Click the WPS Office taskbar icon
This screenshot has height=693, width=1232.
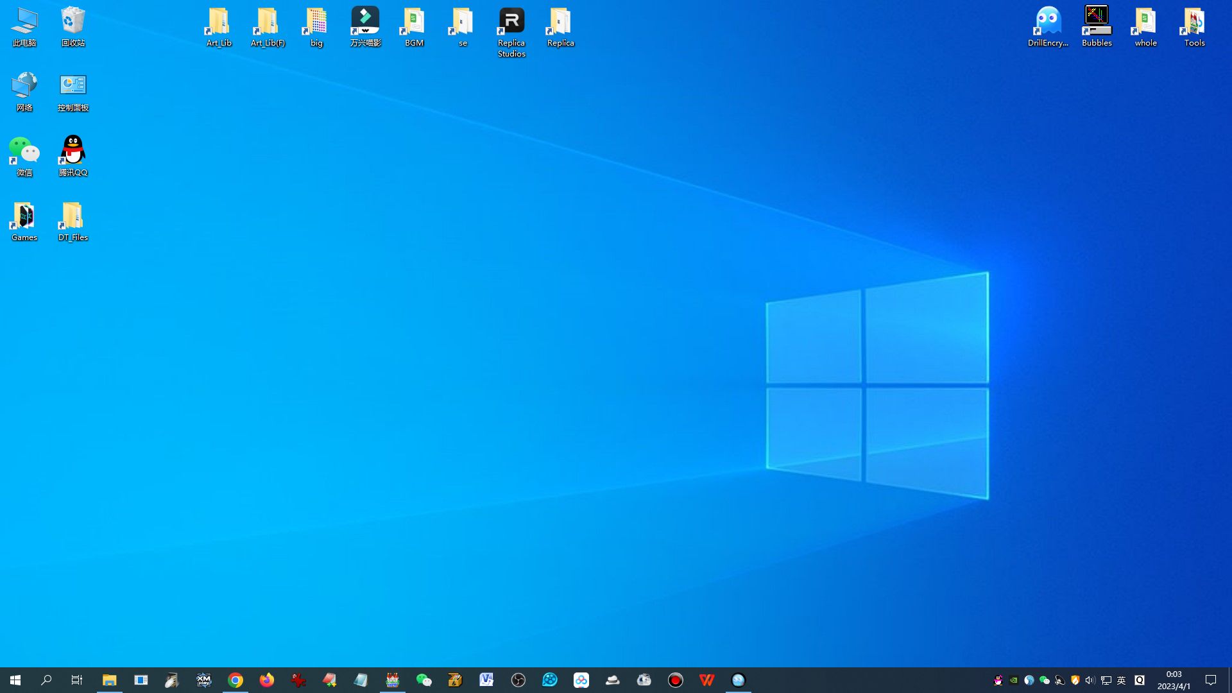point(707,680)
